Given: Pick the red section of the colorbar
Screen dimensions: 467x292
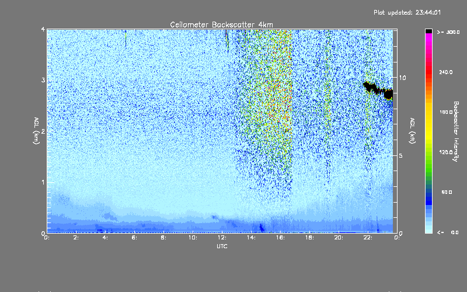Looking at the screenshot, I should point(428,73).
